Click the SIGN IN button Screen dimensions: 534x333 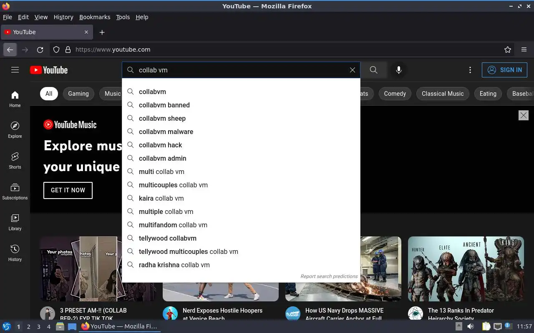point(504,70)
